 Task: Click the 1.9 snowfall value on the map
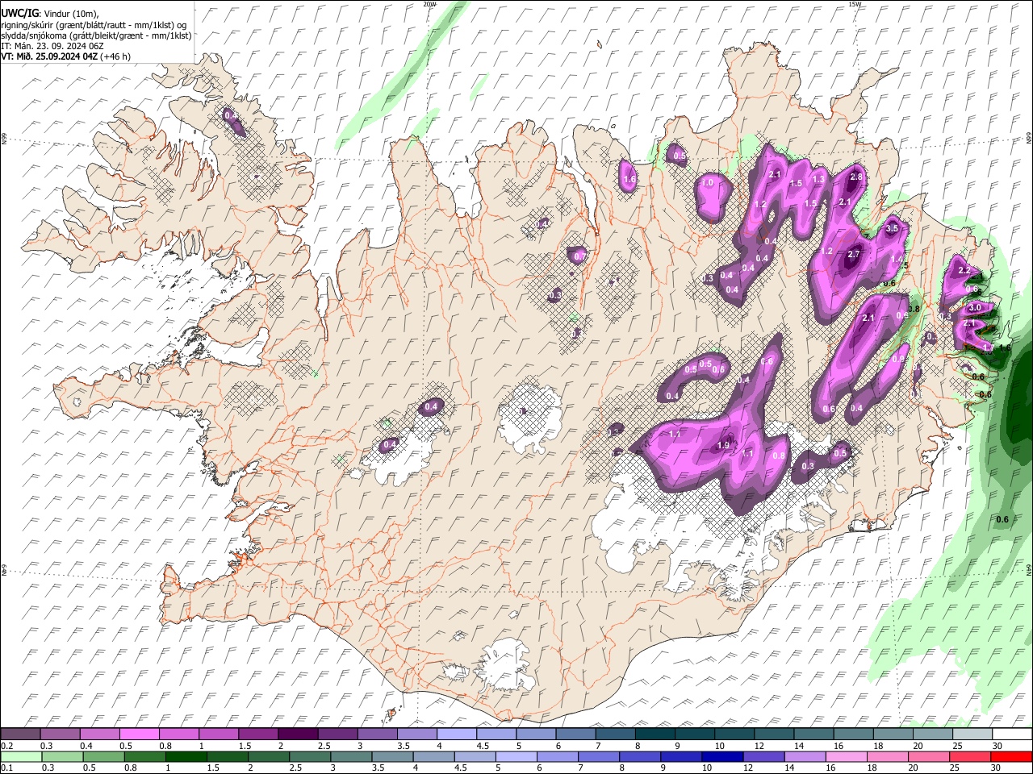point(724,445)
